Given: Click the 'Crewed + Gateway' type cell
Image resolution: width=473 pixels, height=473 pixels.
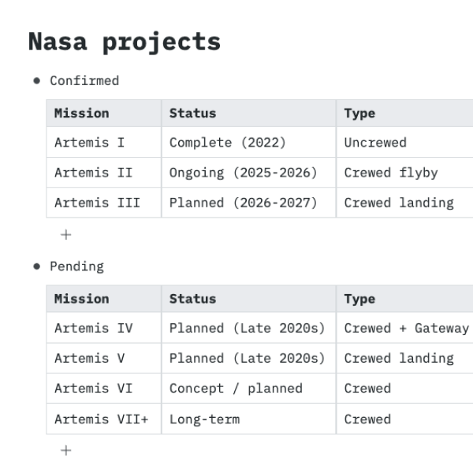Looking at the screenshot, I should click(404, 328).
